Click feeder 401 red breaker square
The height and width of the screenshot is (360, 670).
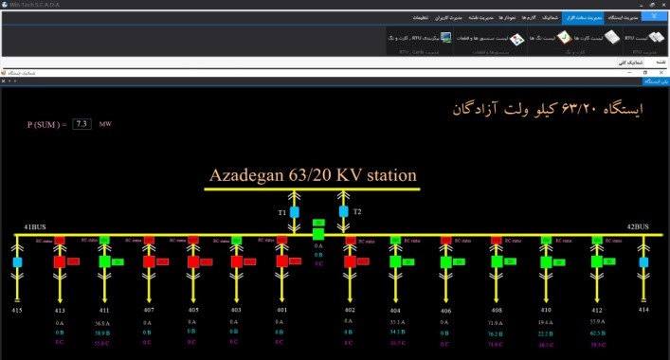pos(282,261)
